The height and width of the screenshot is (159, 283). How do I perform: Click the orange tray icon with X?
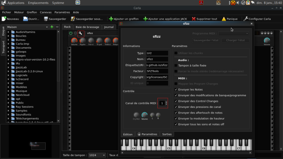[x=233, y=3]
